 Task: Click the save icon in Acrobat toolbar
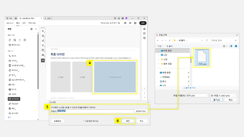point(125,23)
